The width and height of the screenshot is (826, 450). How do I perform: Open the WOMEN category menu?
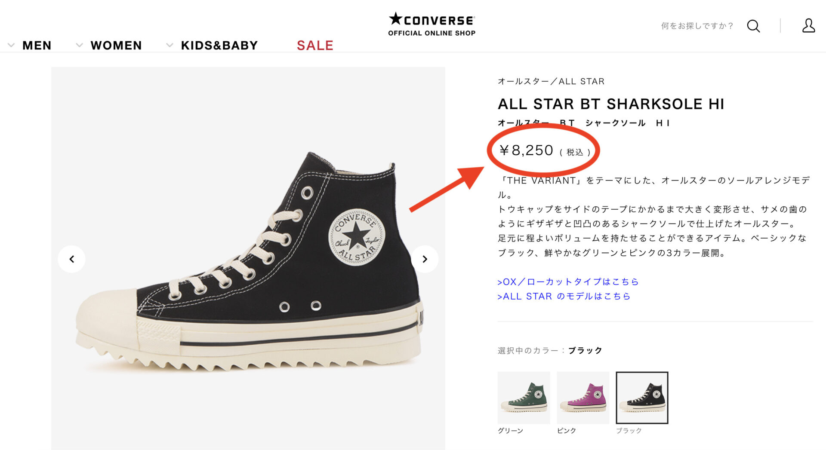116,45
